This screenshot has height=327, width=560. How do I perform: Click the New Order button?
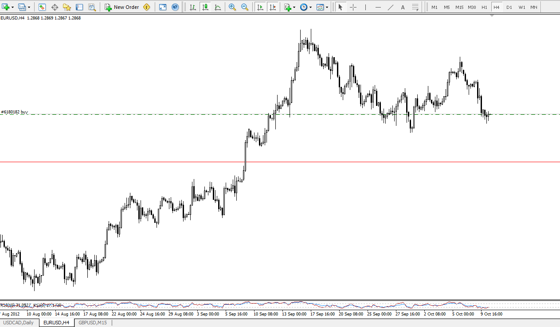[x=122, y=7]
